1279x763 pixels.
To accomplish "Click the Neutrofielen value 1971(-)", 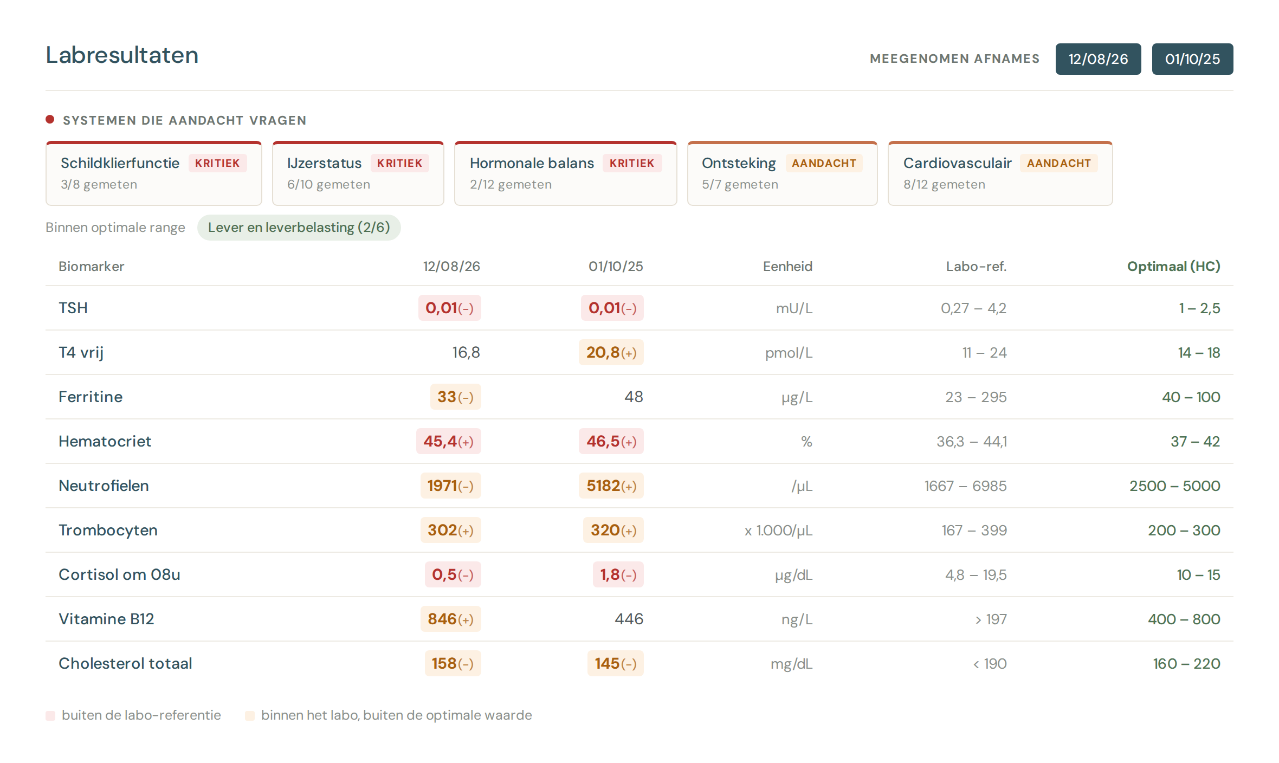I will pos(450,486).
